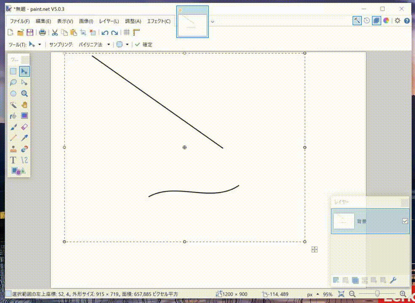Open Layer Properties wrench icon

[x=393, y=280]
